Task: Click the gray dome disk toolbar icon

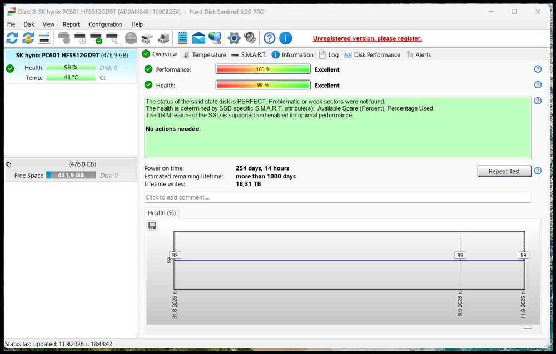Action: tap(131, 38)
